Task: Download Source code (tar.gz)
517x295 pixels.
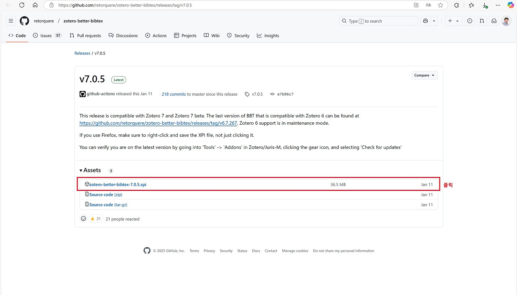Action: coord(108,205)
